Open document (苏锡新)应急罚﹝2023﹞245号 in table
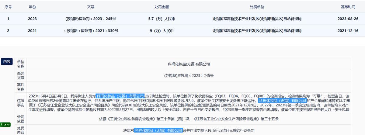The height and width of the screenshot is (135, 365). click(91, 19)
